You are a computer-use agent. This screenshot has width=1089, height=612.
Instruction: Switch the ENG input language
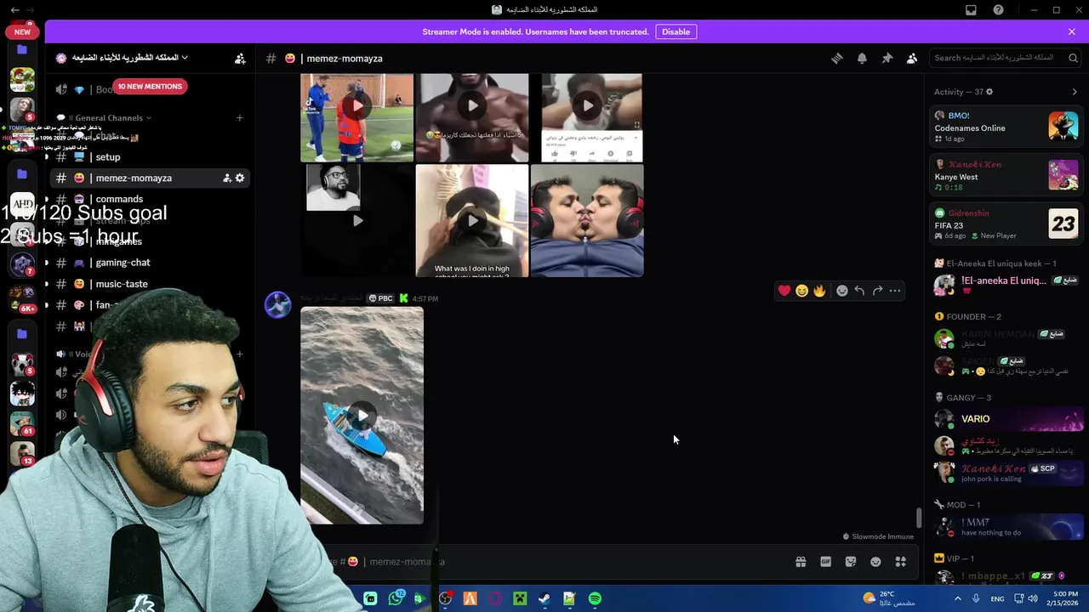[997, 598]
